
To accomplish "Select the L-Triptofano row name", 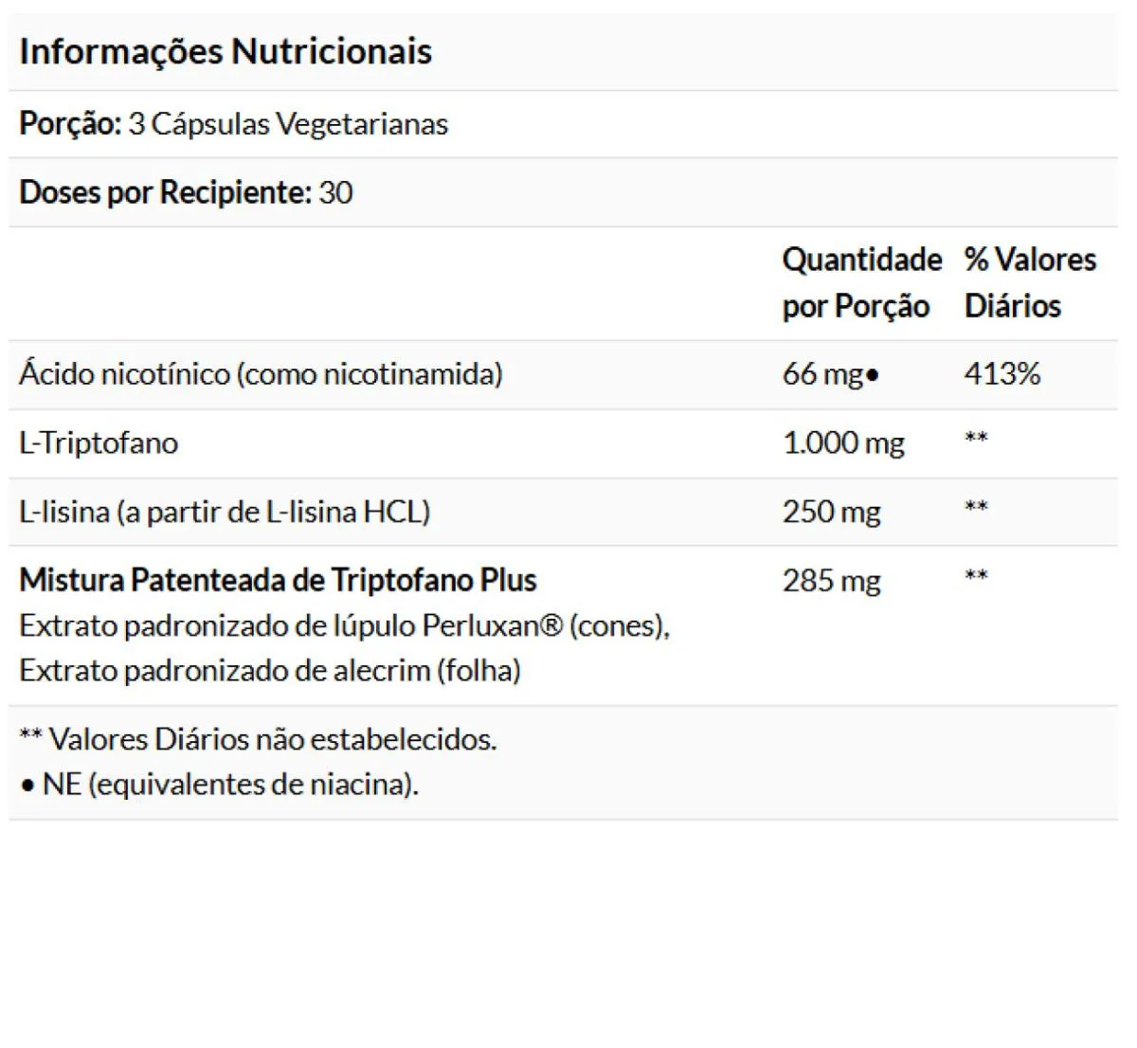I will (99, 443).
